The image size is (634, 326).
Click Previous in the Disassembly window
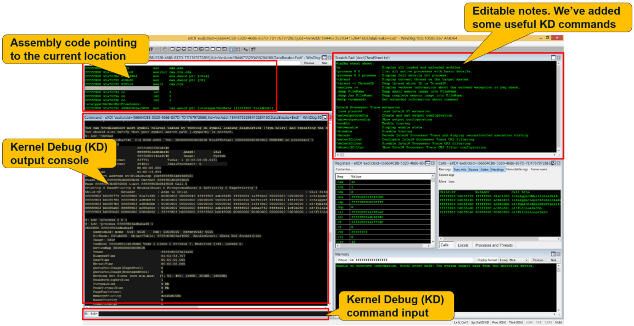tap(309, 63)
